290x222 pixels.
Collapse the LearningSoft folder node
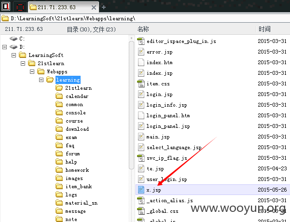click(x=14, y=55)
